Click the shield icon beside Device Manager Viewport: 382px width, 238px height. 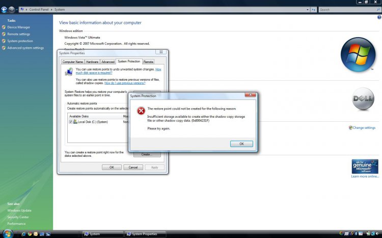[4, 27]
